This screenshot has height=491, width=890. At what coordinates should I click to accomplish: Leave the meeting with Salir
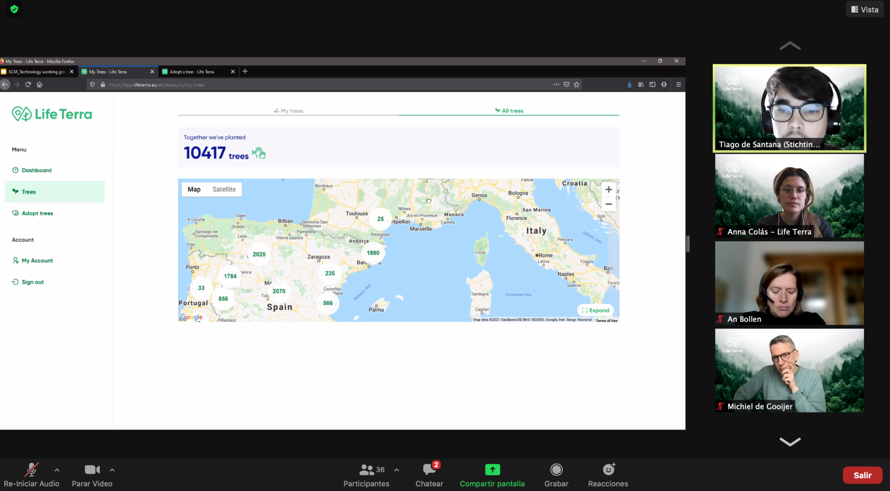click(862, 475)
